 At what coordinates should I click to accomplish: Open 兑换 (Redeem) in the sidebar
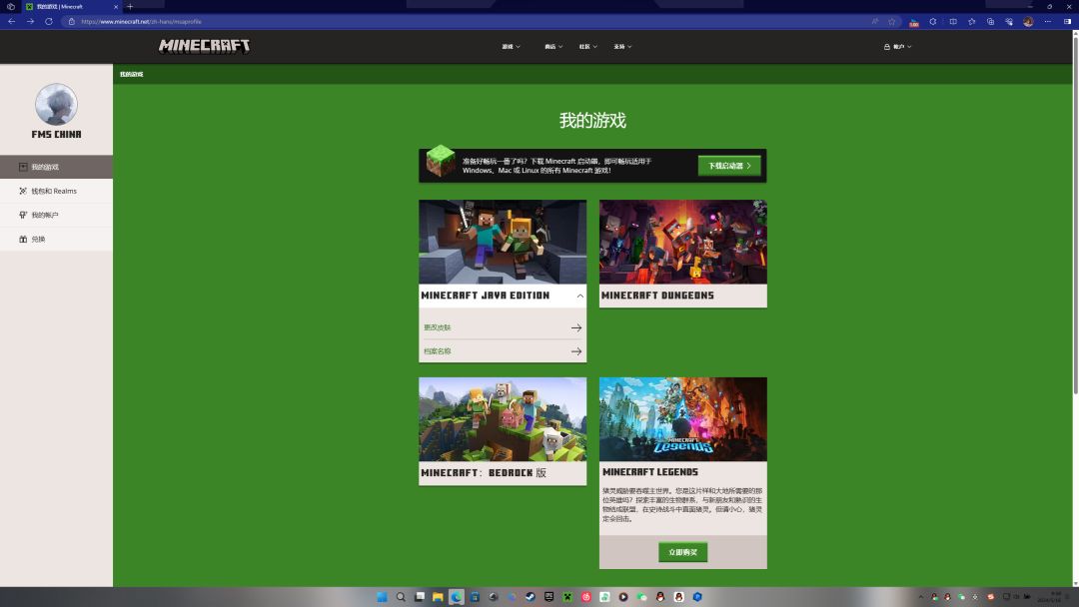(56, 240)
